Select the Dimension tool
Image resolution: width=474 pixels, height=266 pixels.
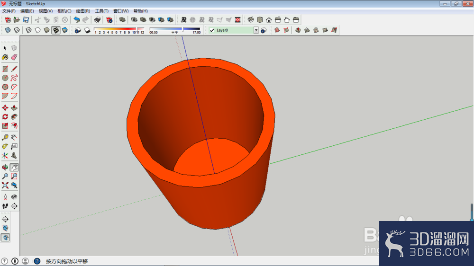[x=14, y=137]
